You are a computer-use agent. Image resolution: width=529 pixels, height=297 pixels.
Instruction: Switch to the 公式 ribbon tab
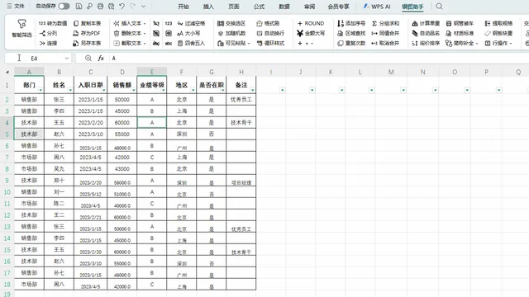[x=259, y=7]
